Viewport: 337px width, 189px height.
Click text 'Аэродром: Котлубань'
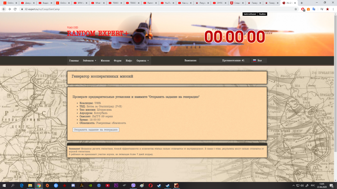[x=93, y=113]
